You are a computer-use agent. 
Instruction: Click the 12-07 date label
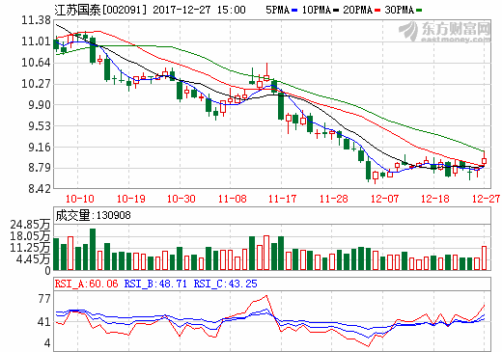click(384, 199)
